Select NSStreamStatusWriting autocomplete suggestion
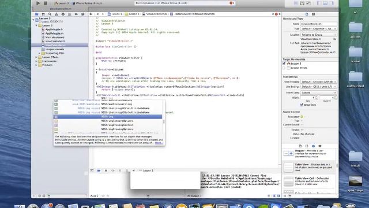369x208 pixels. (108, 104)
